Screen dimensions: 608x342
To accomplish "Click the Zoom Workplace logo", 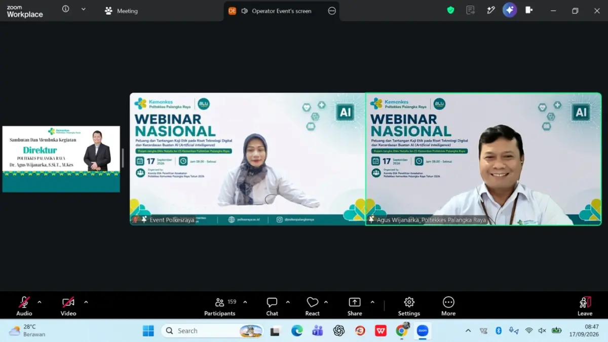I will tap(24, 12).
